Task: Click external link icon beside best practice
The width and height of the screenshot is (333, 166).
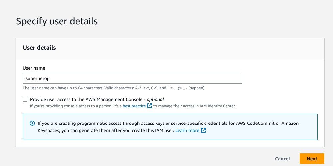Action: click(150, 106)
